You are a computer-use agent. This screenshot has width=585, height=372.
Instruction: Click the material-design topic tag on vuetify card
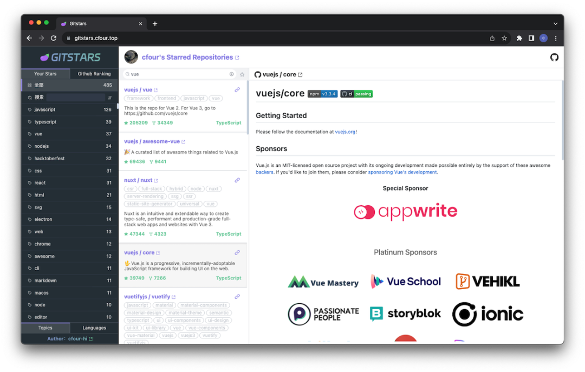(144, 312)
